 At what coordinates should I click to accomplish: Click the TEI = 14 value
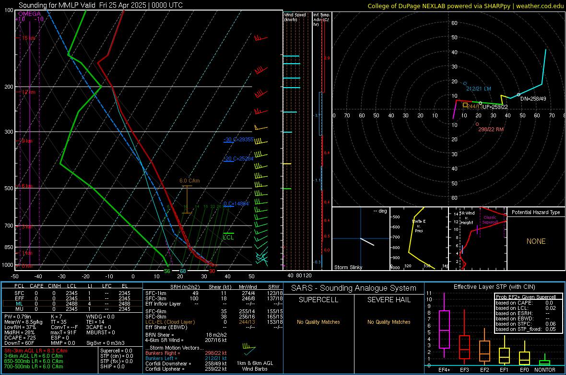point(95,322)
